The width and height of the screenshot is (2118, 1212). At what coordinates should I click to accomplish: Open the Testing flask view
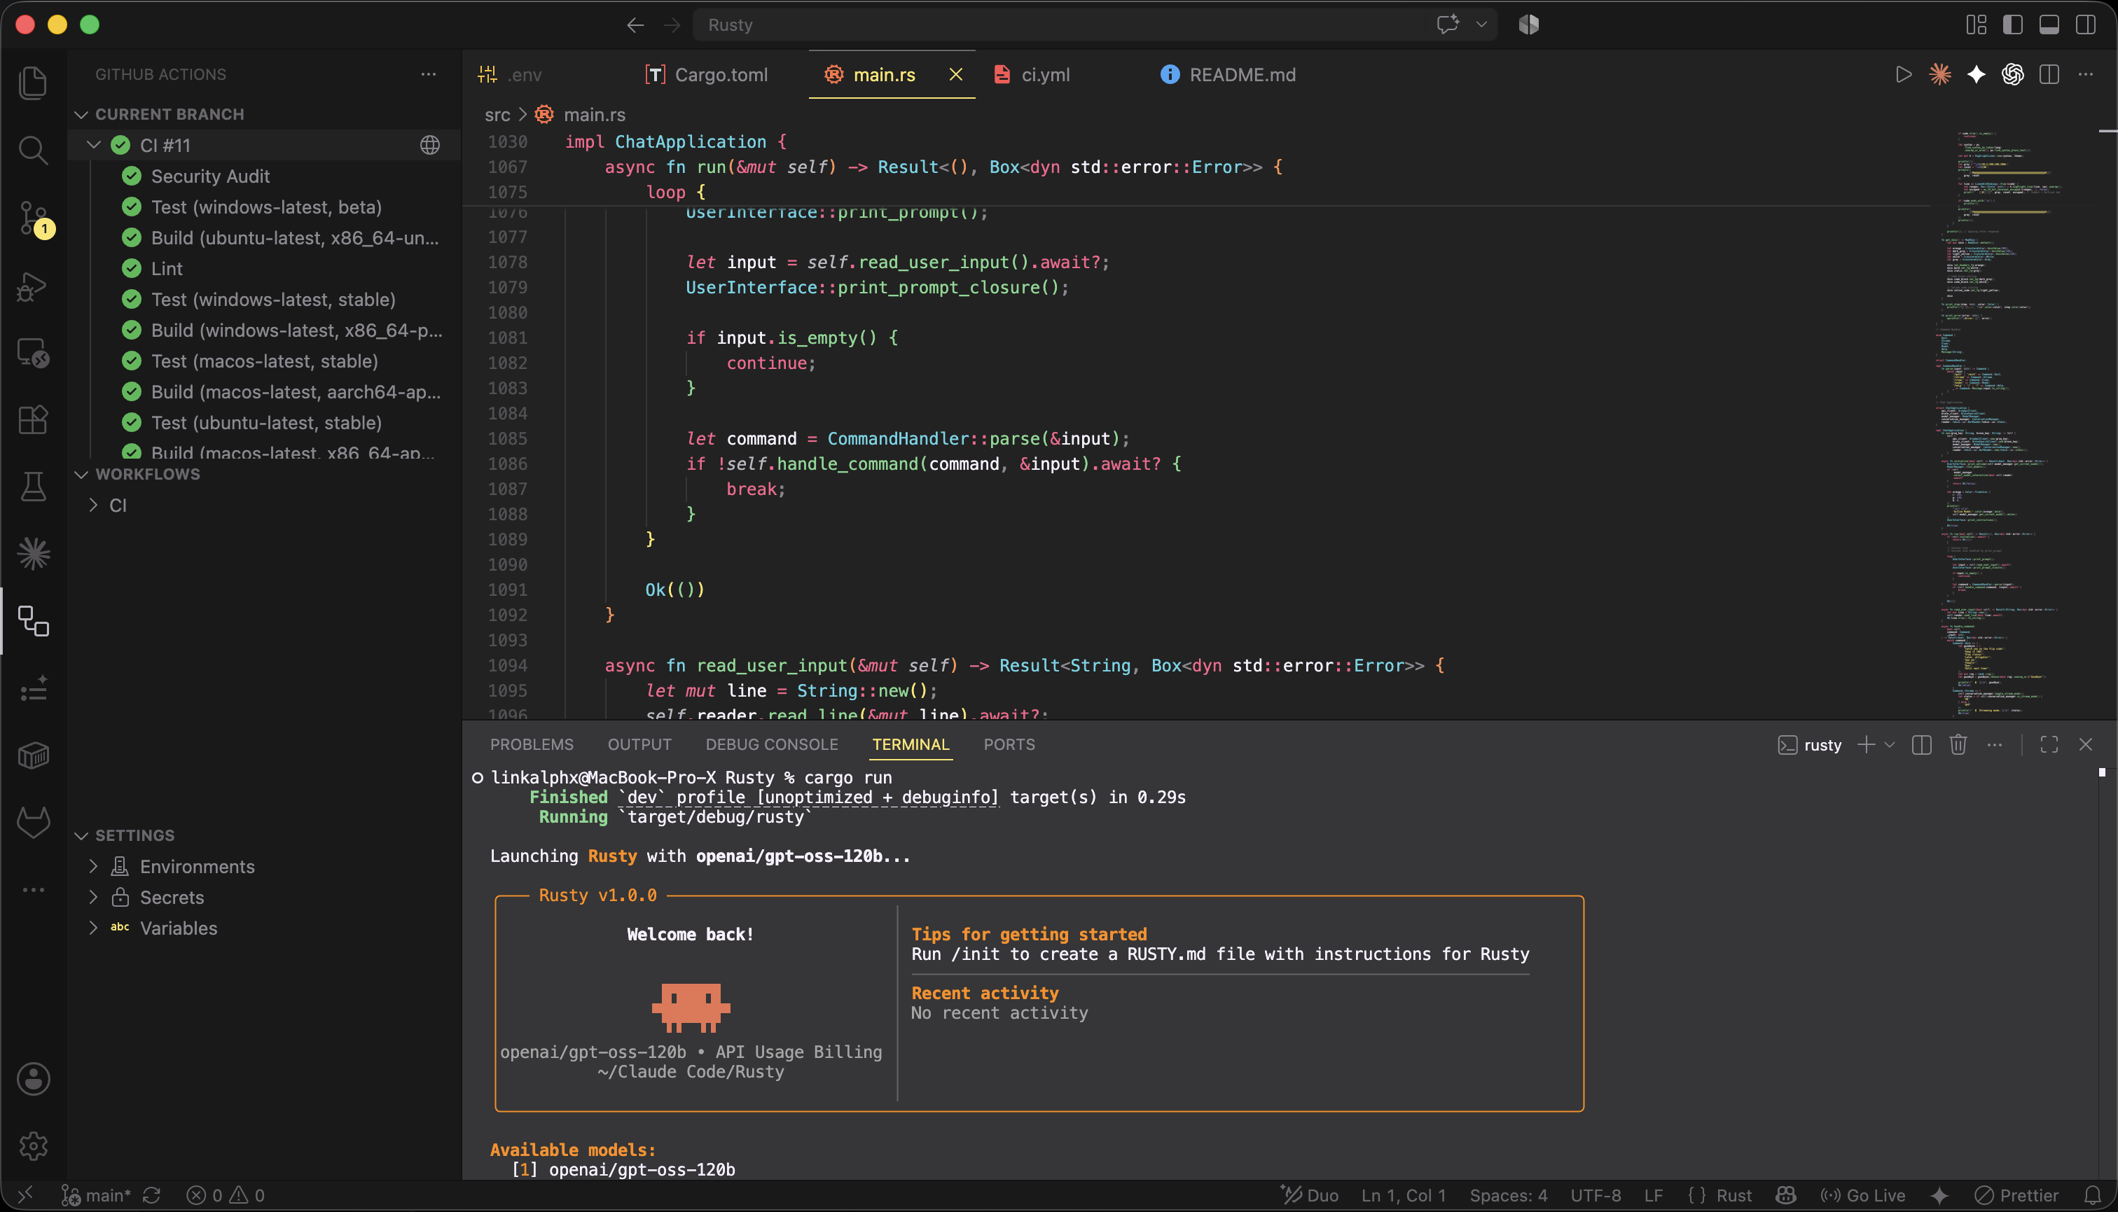tap(34, 487)
